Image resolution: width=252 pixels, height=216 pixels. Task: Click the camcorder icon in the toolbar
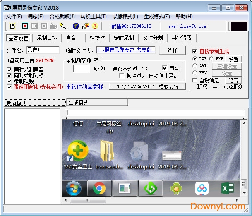point(53,26)
